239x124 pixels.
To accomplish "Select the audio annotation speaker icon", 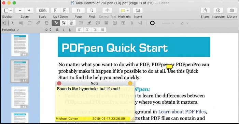I will [x=140, y=23].
